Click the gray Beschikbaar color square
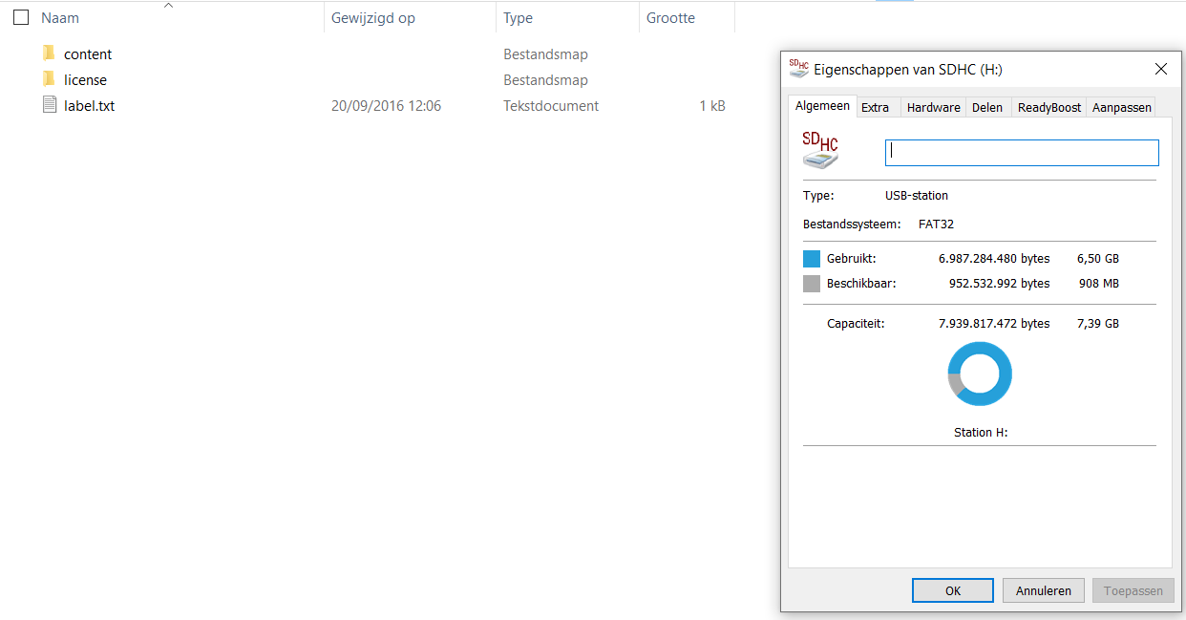1186x620 pixels. pyautogui.click(x=812, y=283)
